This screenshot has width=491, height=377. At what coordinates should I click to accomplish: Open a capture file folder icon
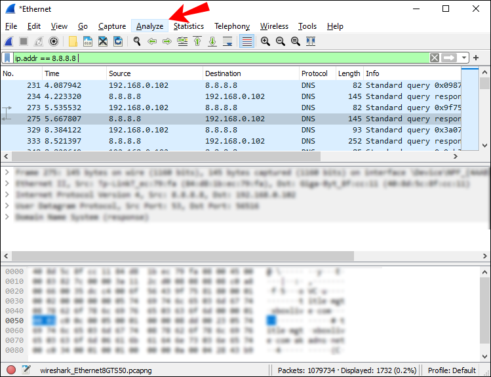click(x=73, y=41)
